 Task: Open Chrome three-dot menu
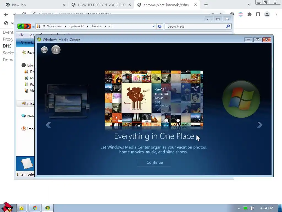276,14
